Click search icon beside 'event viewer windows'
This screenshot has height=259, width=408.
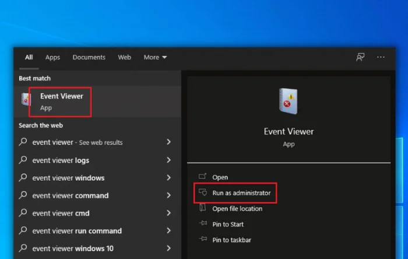tap(23, 177)
